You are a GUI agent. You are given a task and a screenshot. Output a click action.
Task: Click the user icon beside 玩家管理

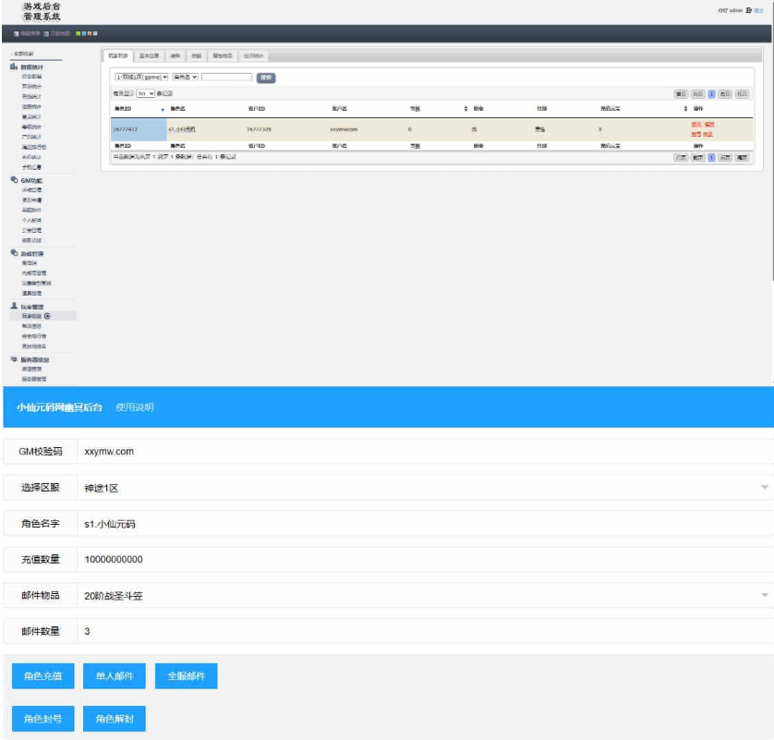(x=14, y=306)
